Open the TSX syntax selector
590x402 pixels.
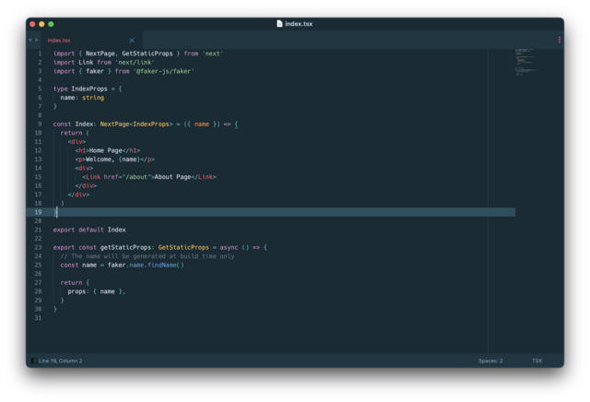point(537,361)
